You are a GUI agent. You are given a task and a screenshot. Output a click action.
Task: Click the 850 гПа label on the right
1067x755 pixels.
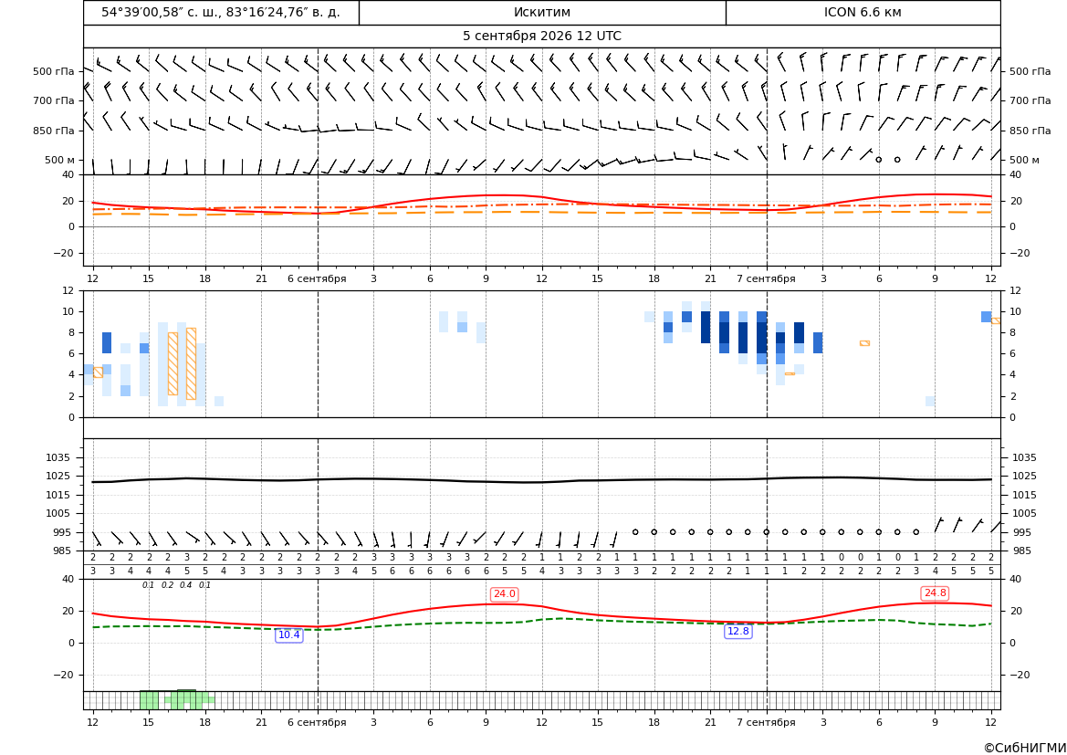tap(1030, 131)
